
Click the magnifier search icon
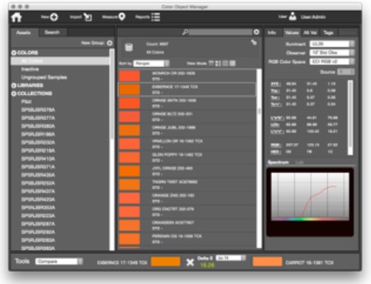click(185, 32)
